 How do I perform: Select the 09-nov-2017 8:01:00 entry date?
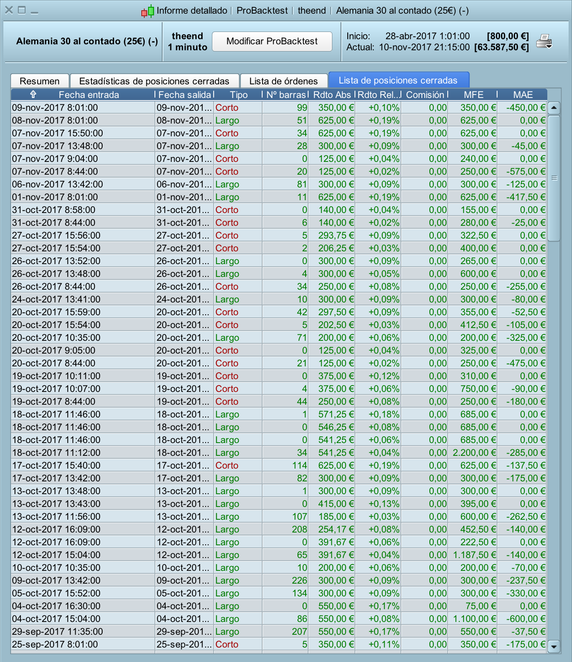55,108
